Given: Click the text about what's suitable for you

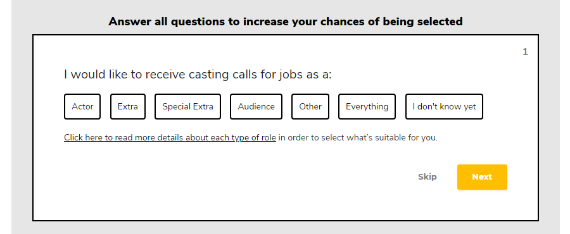Looking at the screenshot, I should [x=358, y=138].
